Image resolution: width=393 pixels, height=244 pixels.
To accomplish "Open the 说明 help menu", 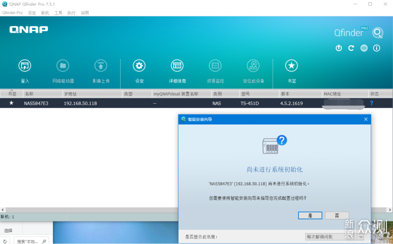I will 85,13.
